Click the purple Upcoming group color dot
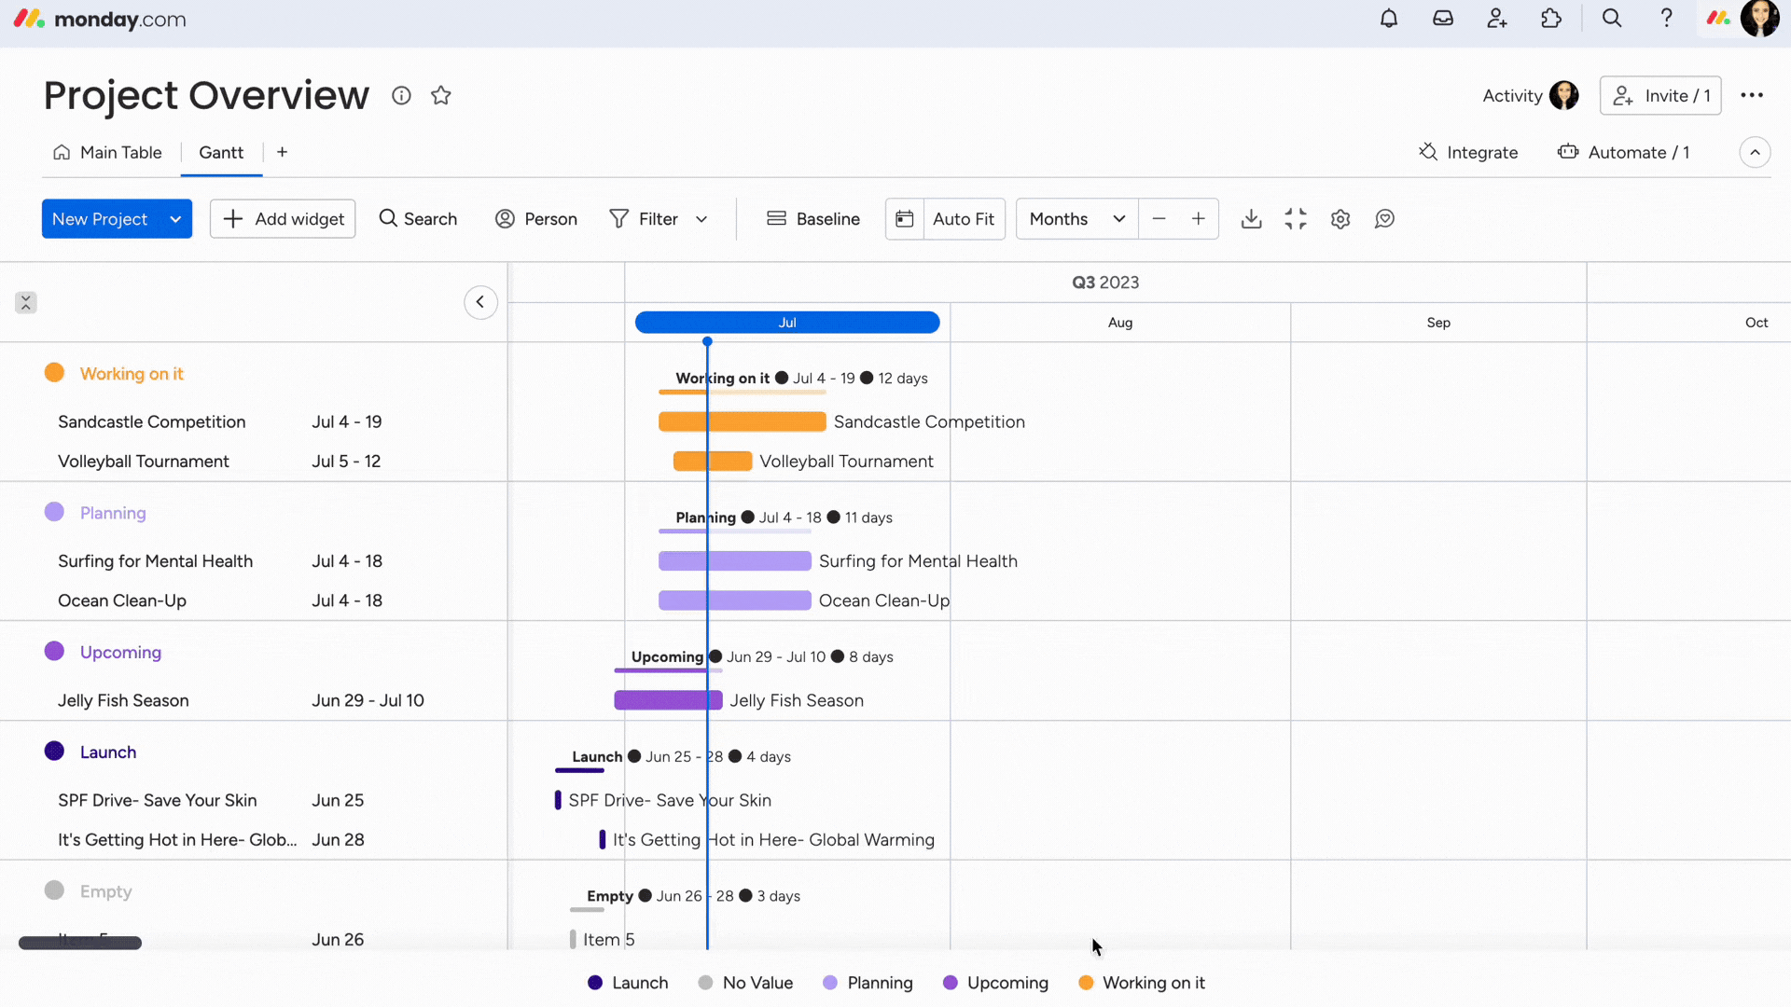The image size is (1791, 1007). [x=54, y=652]
